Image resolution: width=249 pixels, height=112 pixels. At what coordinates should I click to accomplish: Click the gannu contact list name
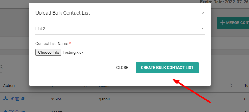[x=104, y=99]
